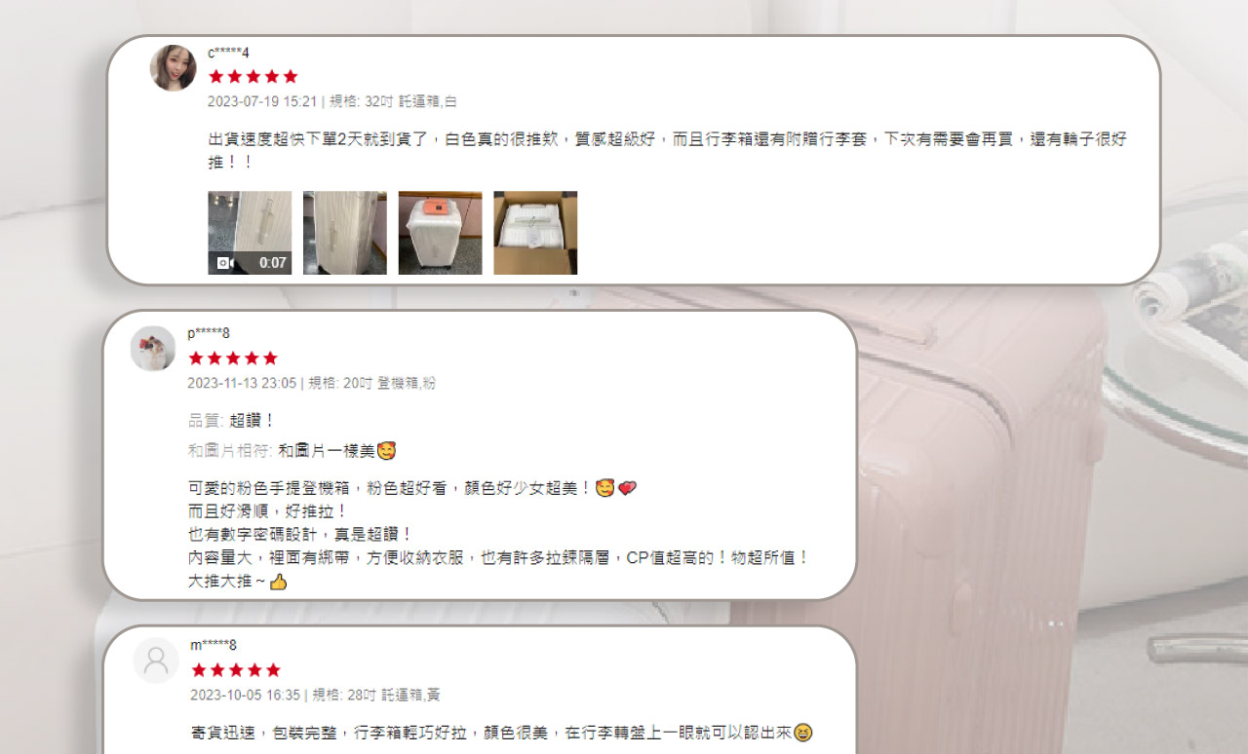This screenshot has height=754, width=1248.
Task: Open second review photo of suitcase side
Action: (x=345, y=233)
